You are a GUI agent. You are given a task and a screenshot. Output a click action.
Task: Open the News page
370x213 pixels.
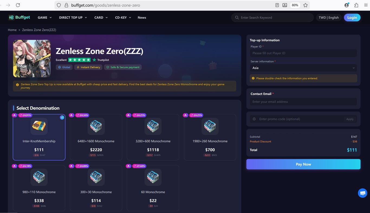(142, 18)
